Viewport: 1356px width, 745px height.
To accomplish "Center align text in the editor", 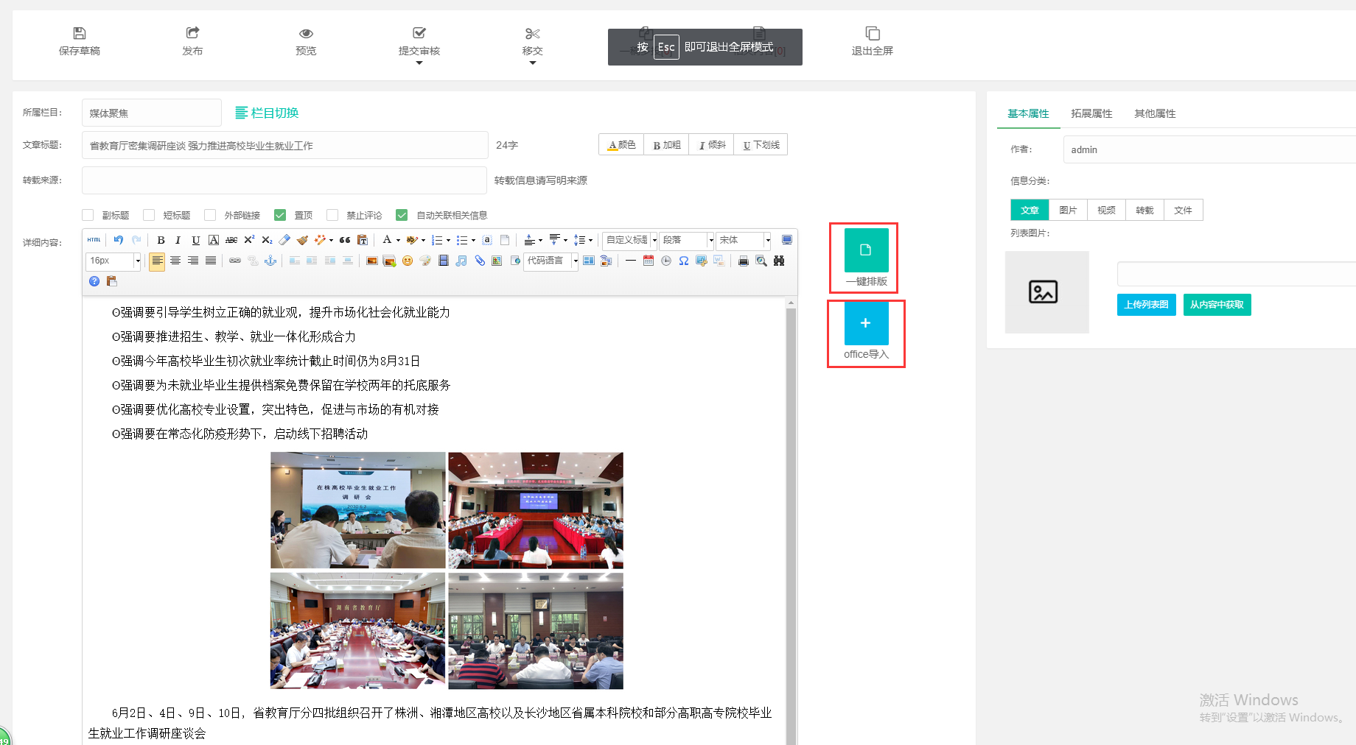I will (x=175, y=261).
